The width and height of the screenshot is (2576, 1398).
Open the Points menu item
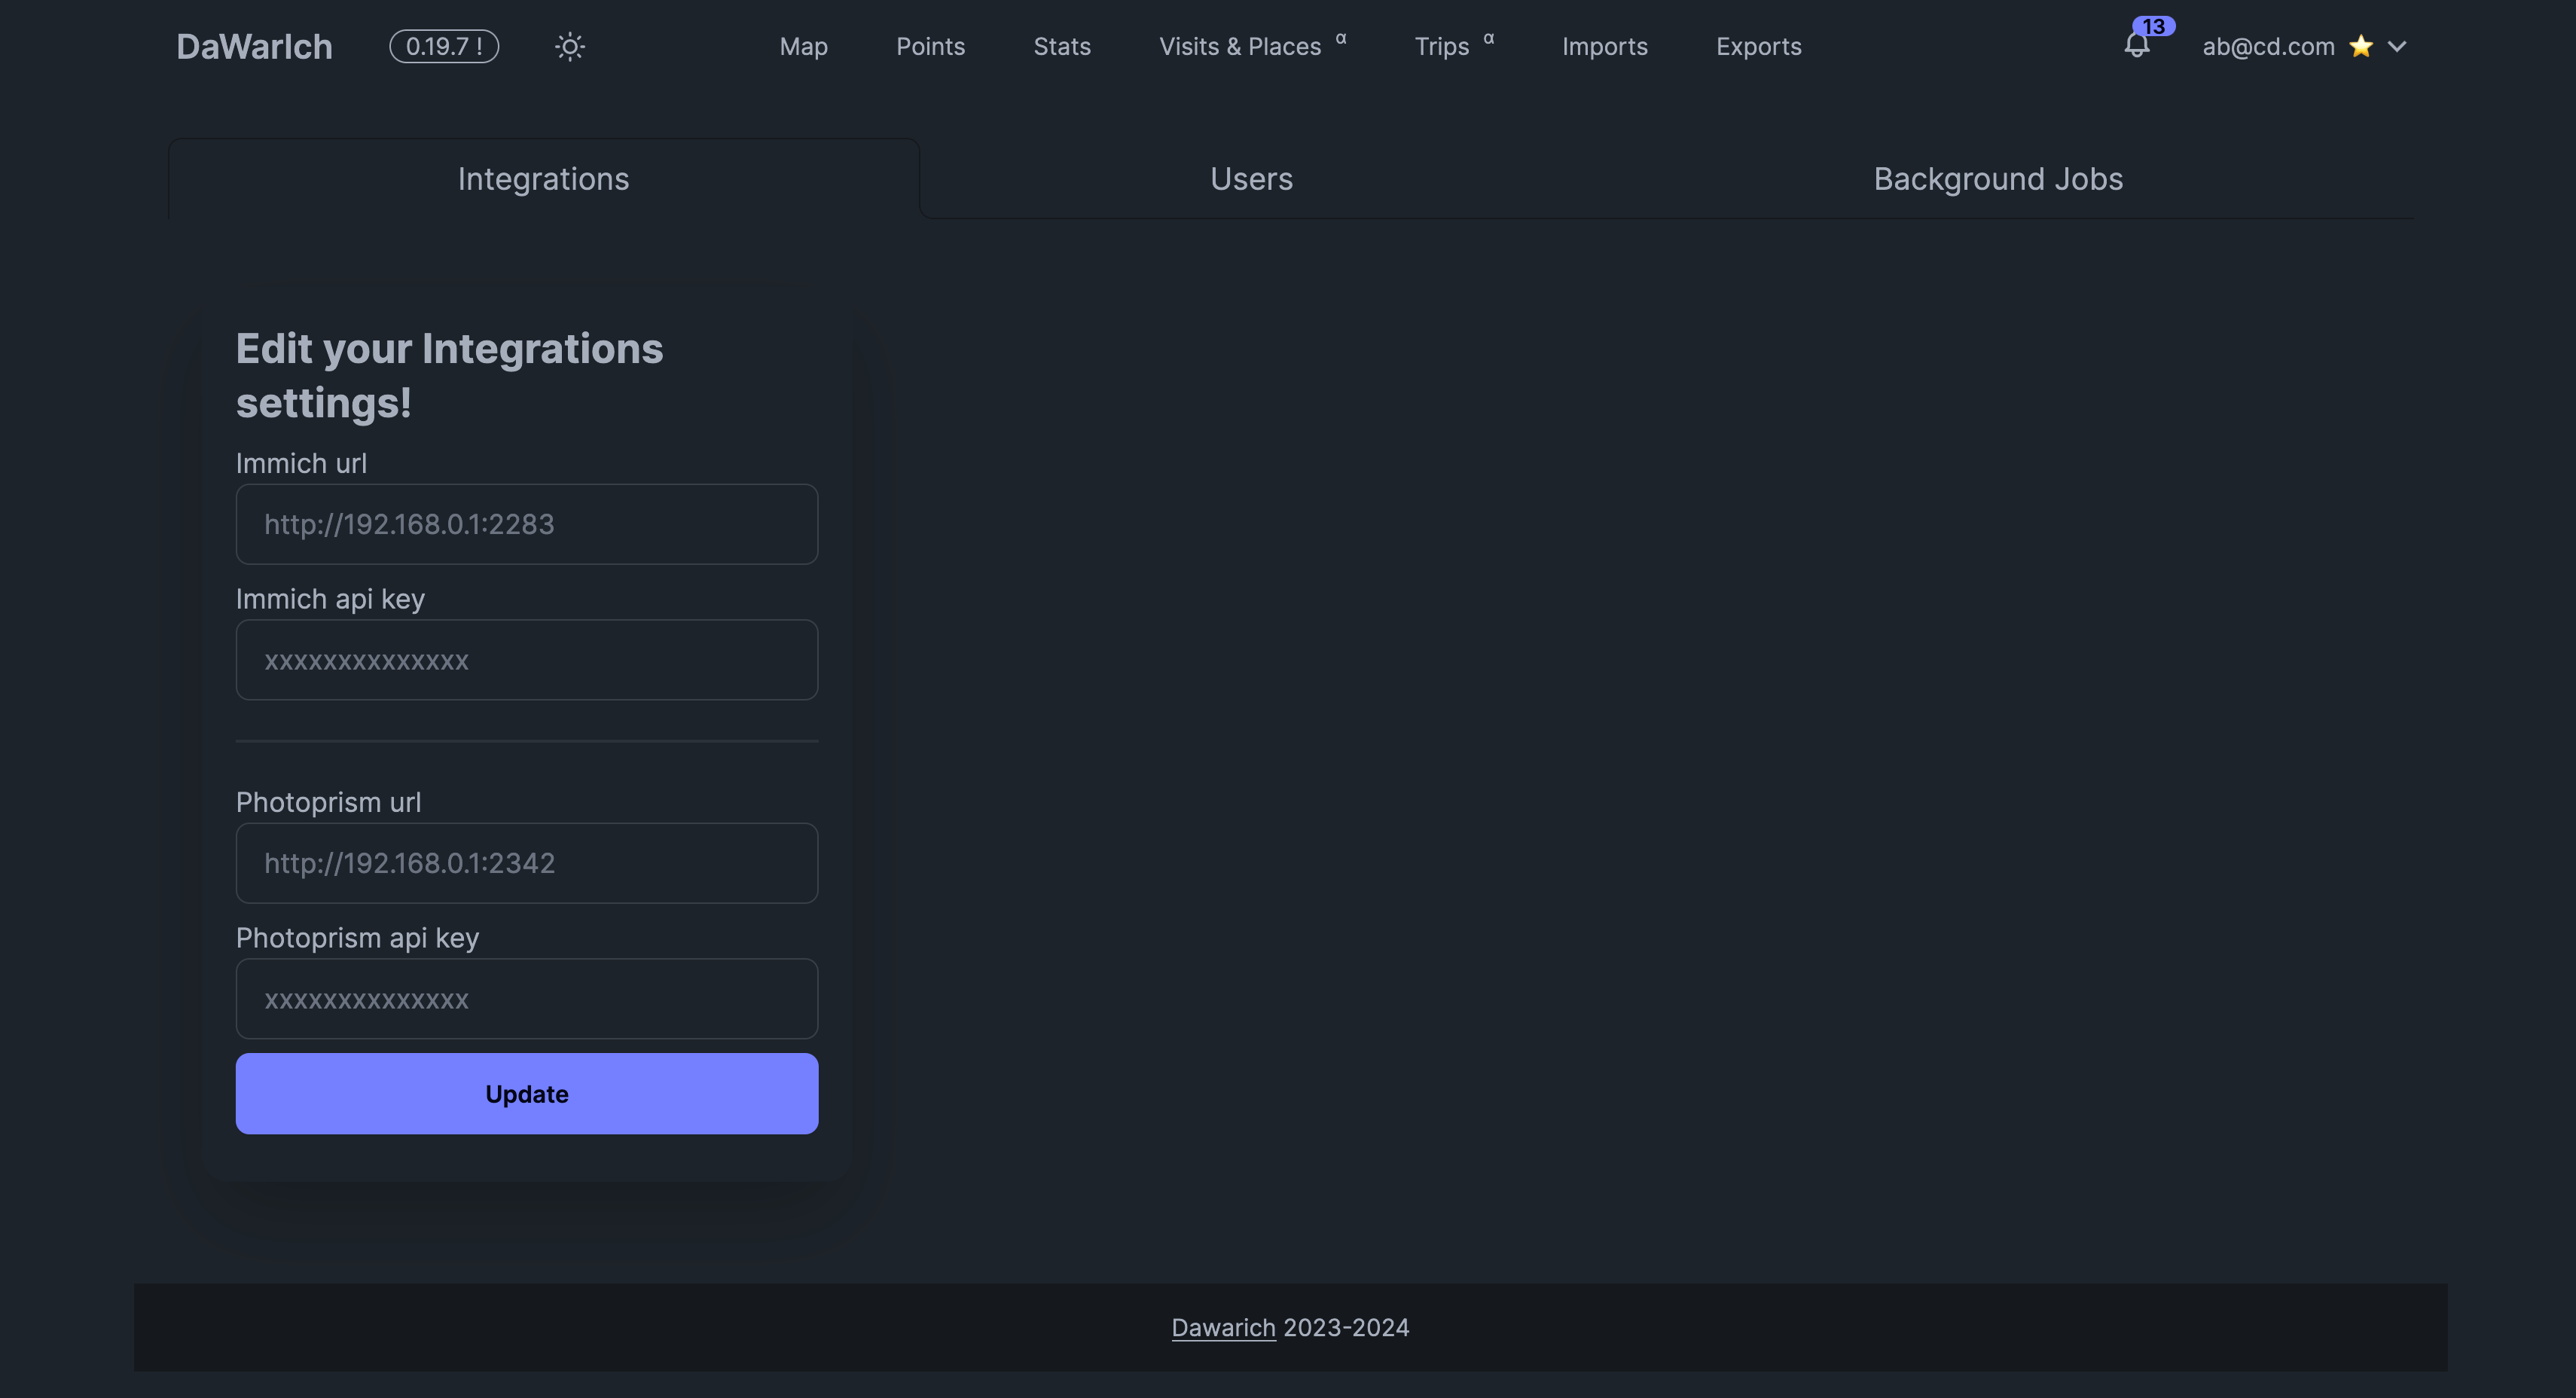click(930, 47)
